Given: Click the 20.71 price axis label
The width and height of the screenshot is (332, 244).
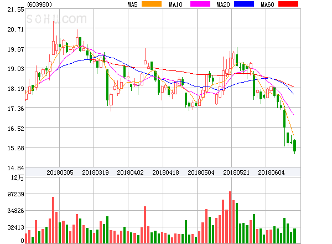Looking at the screenshot, I should coord(15,29).
